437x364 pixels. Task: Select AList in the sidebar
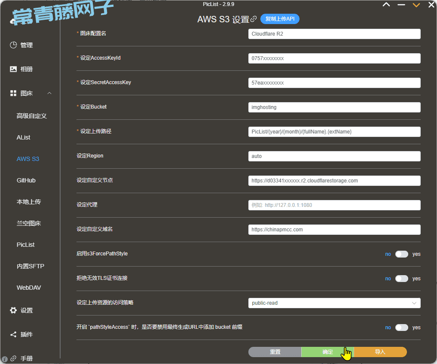(23, 137)
